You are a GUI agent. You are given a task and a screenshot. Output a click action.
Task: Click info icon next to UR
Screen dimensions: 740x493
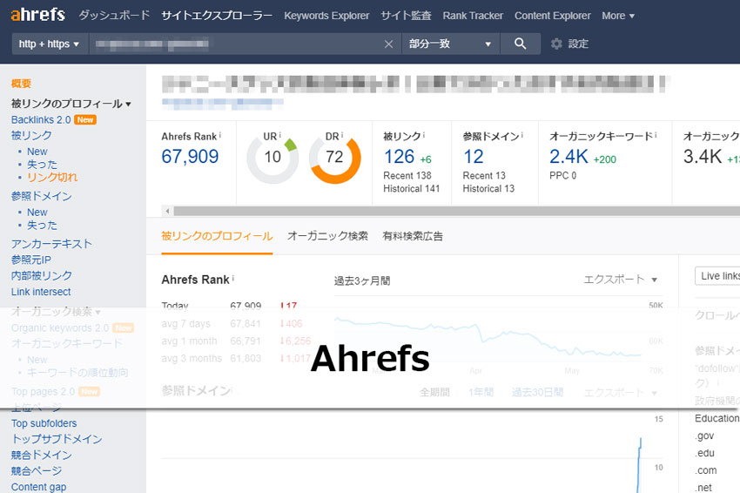[279, 135]
